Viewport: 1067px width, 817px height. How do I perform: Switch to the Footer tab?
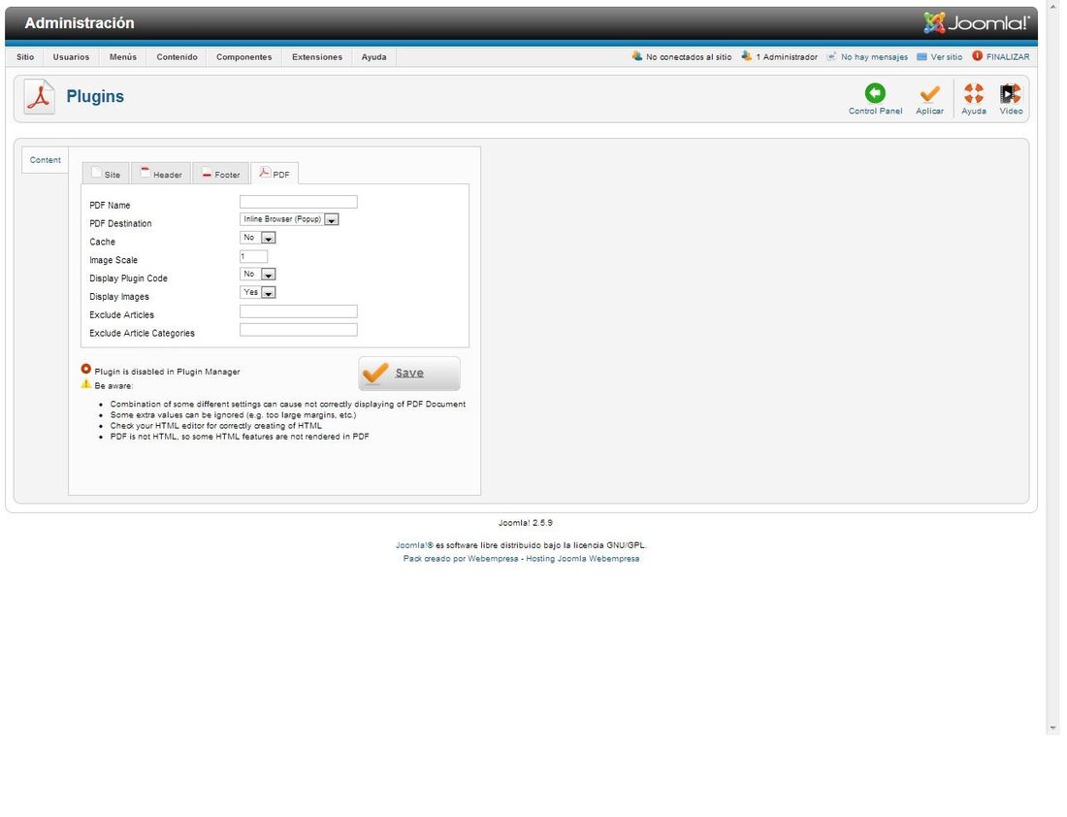click(220, 175)
